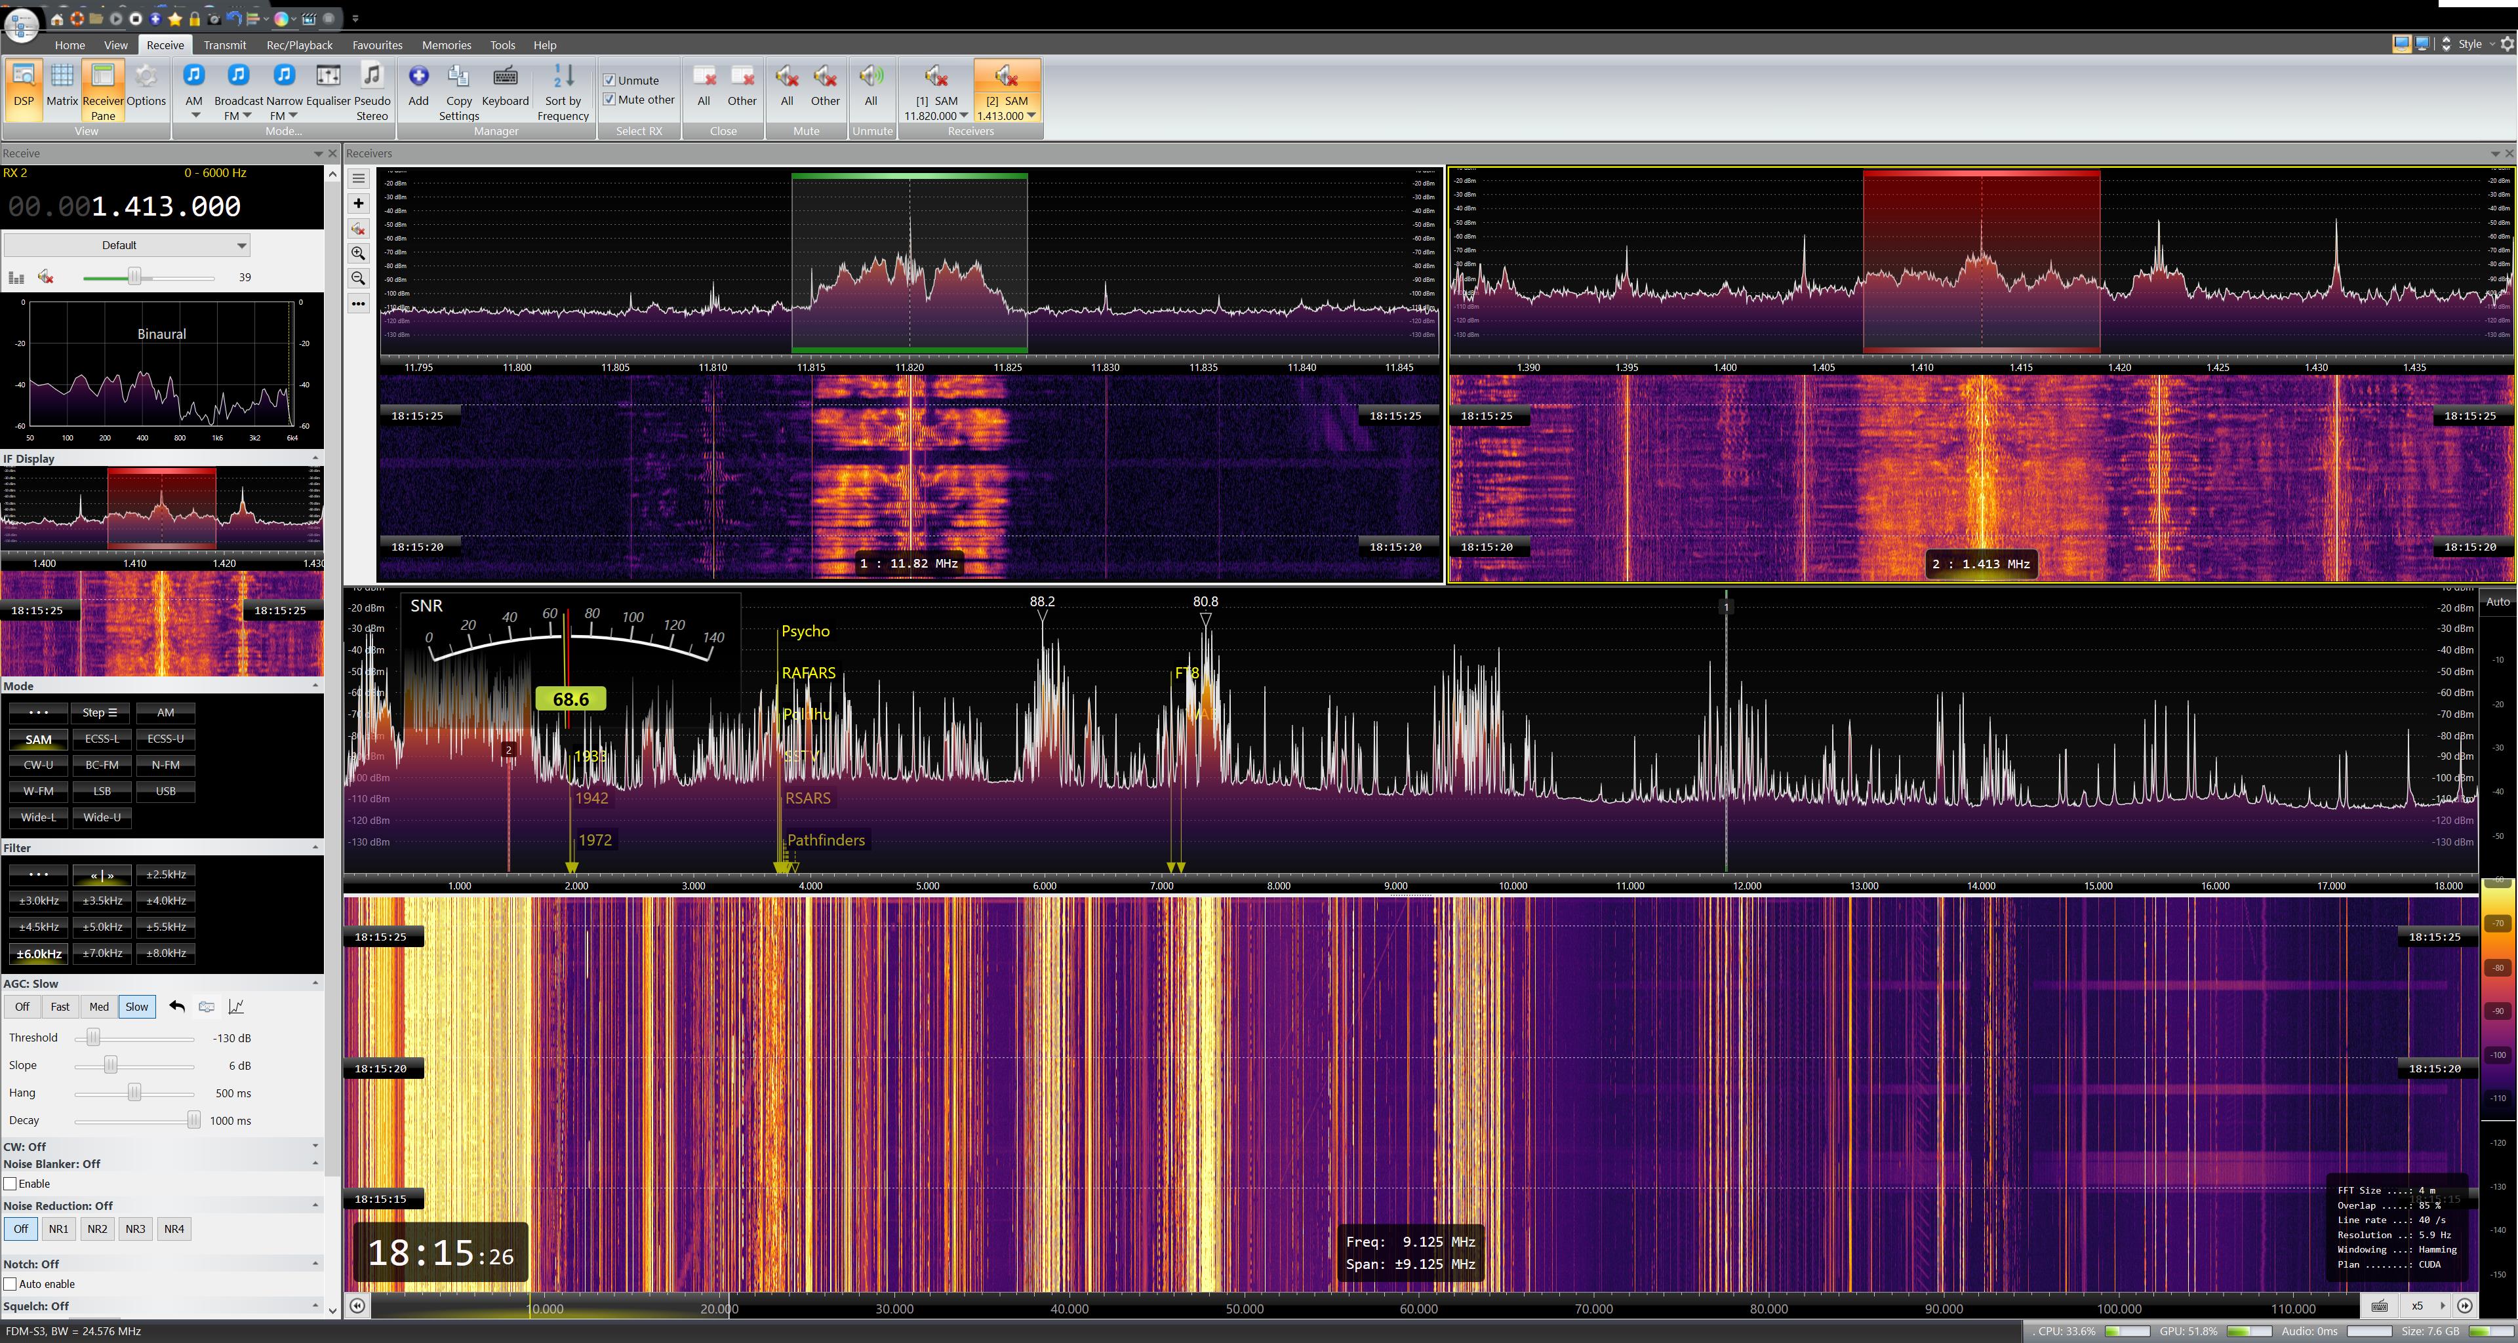Select the USB mode button

tap(165, 791)
